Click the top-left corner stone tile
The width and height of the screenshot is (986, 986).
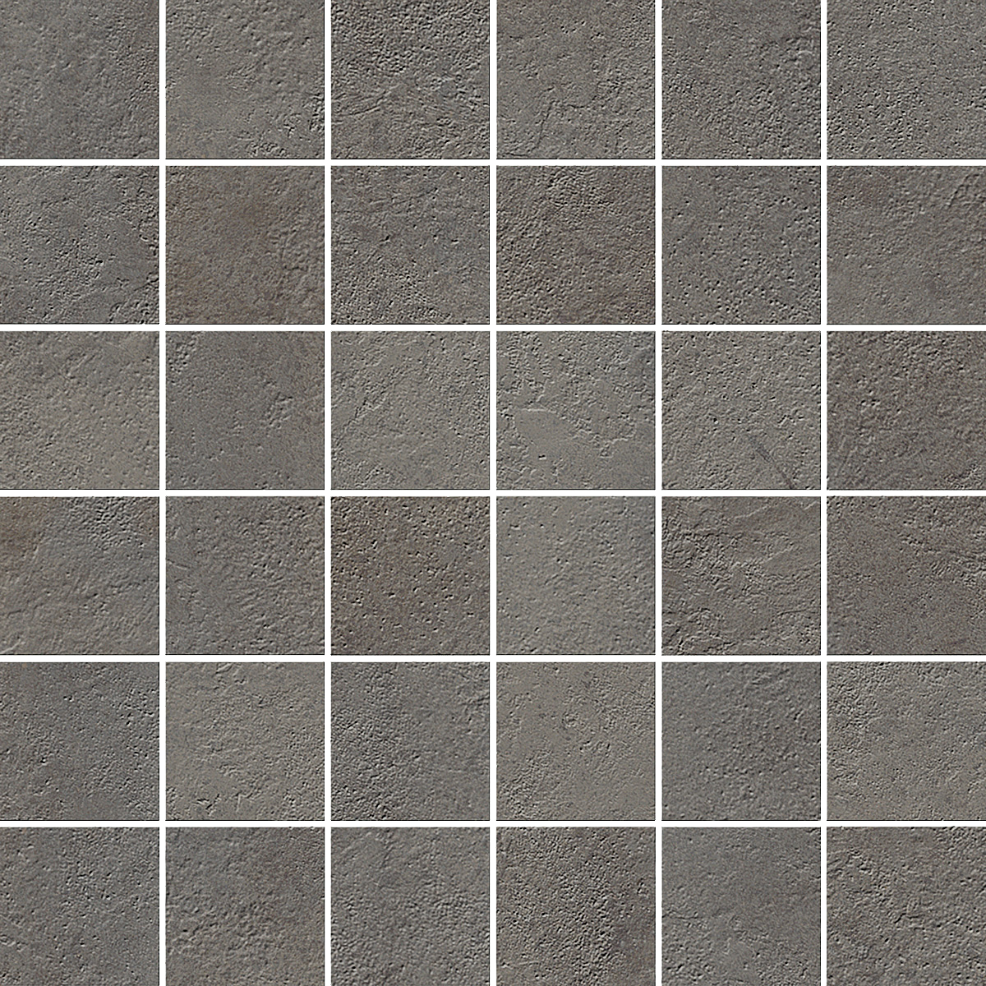point(79,78)
